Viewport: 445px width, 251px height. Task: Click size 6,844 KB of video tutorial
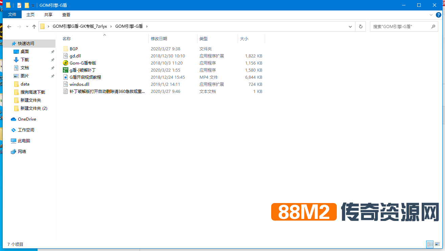point(254,77)
